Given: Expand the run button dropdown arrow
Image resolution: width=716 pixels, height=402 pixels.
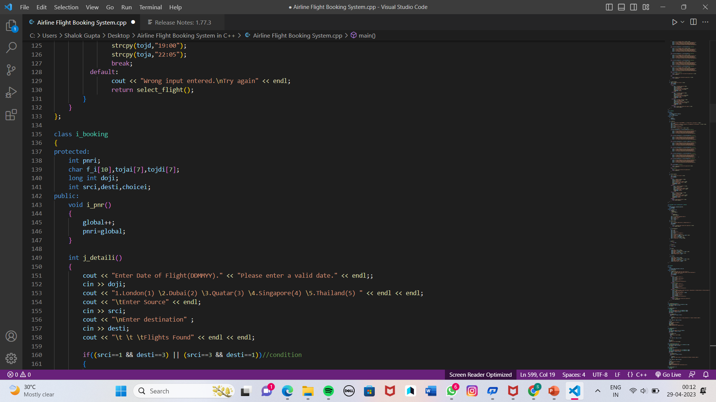Looking at the screenshot, I should (x=682, y=22).
